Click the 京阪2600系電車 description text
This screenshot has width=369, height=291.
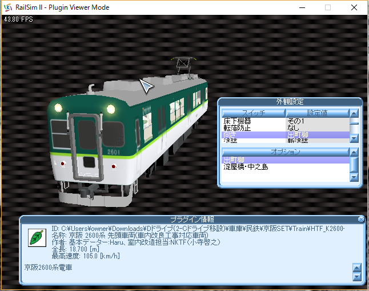point(48,268)
